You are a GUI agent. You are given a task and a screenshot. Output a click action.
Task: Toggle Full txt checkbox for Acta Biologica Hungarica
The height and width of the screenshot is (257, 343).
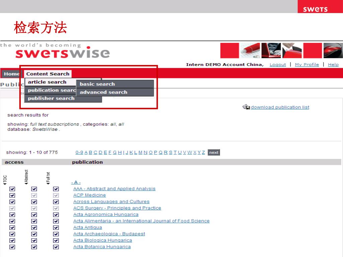56,240
